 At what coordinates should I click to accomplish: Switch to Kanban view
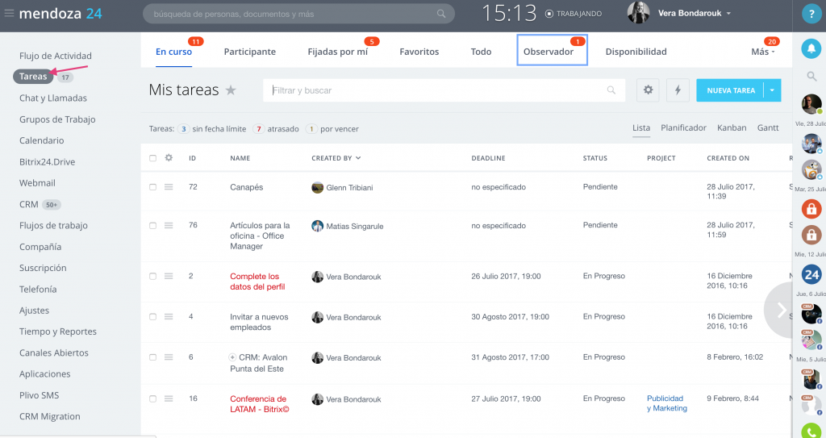click(x=732, y=128)
